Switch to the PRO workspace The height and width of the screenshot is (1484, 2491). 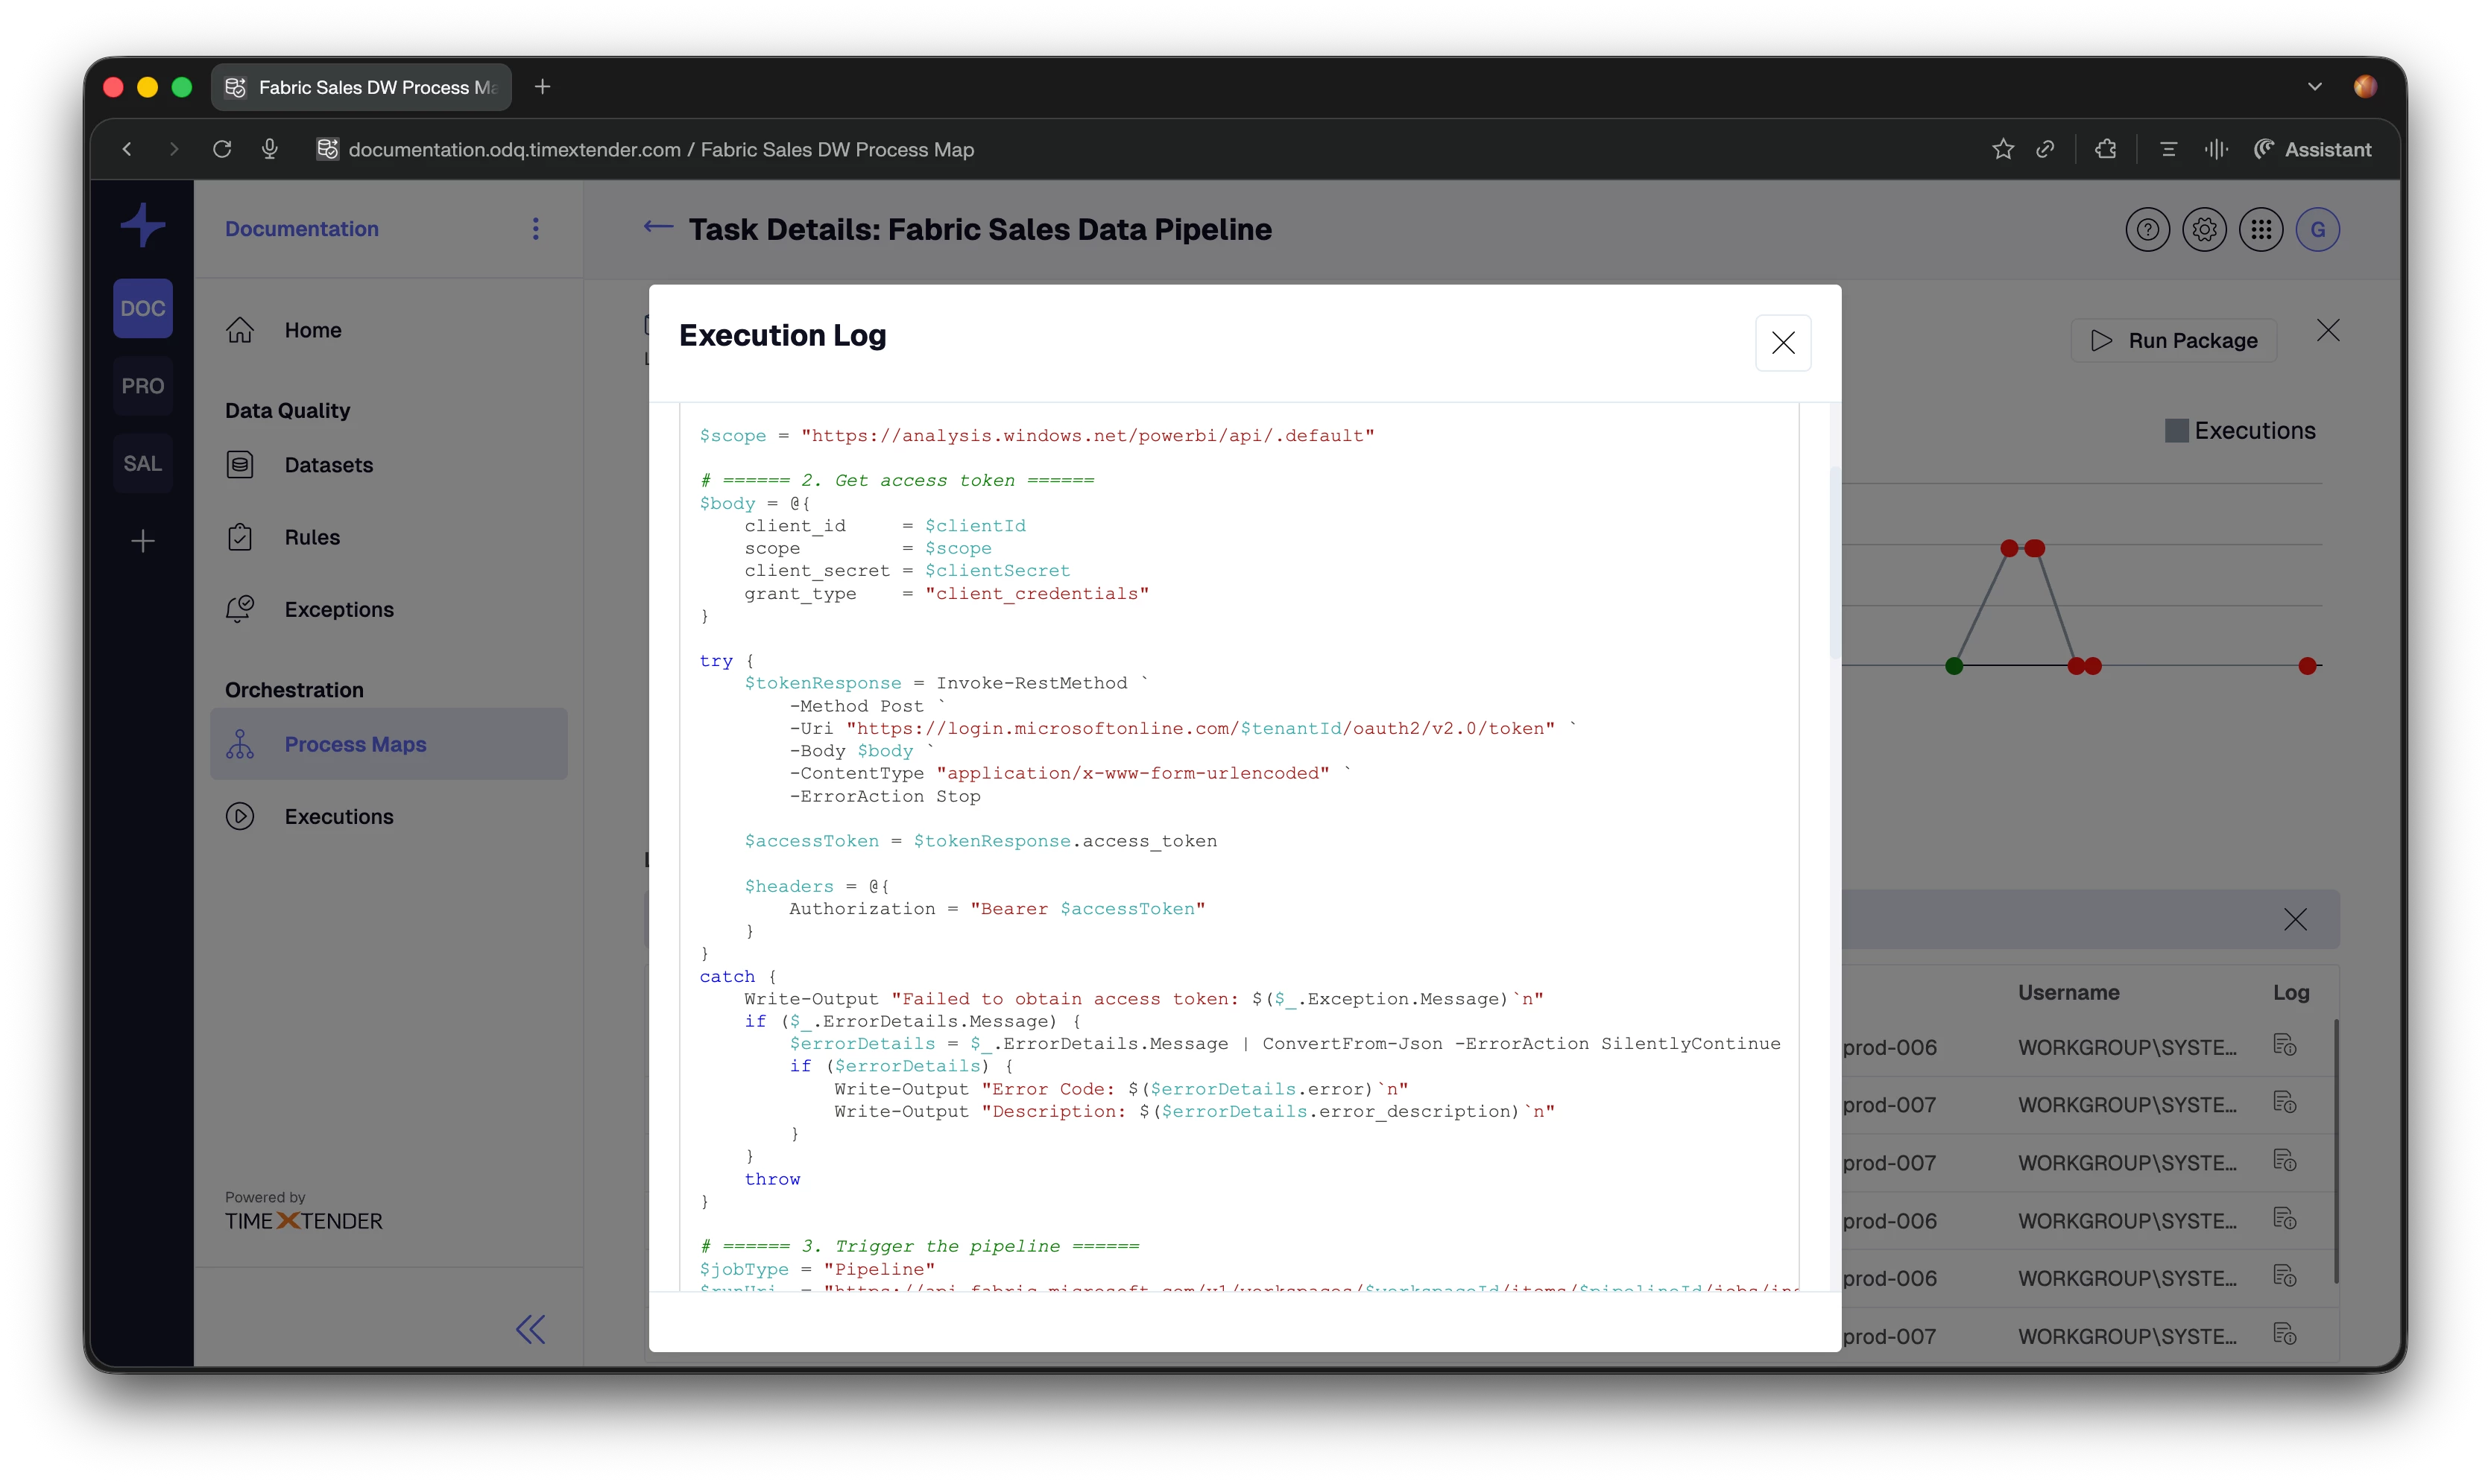click(142, 386)
